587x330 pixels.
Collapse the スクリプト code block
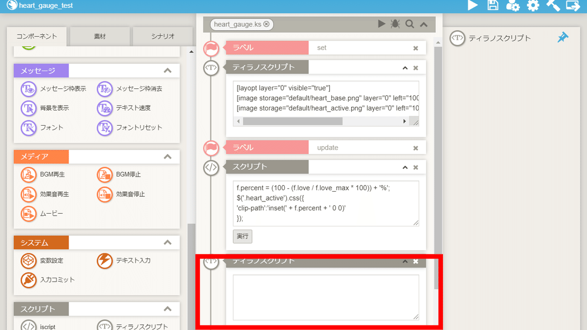405,167
